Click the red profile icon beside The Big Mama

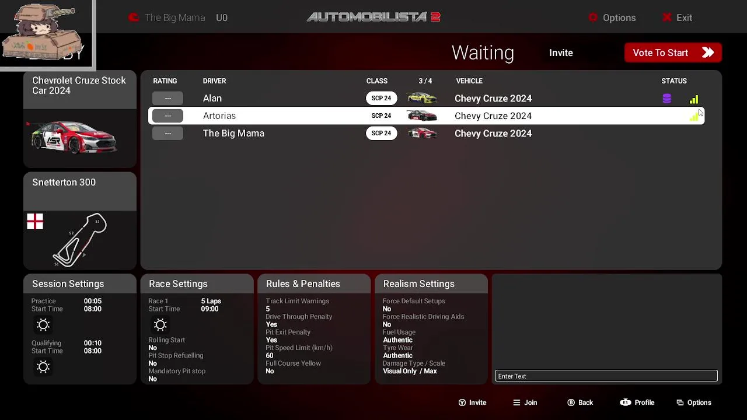pyautogui.click(x=134, y=17)
